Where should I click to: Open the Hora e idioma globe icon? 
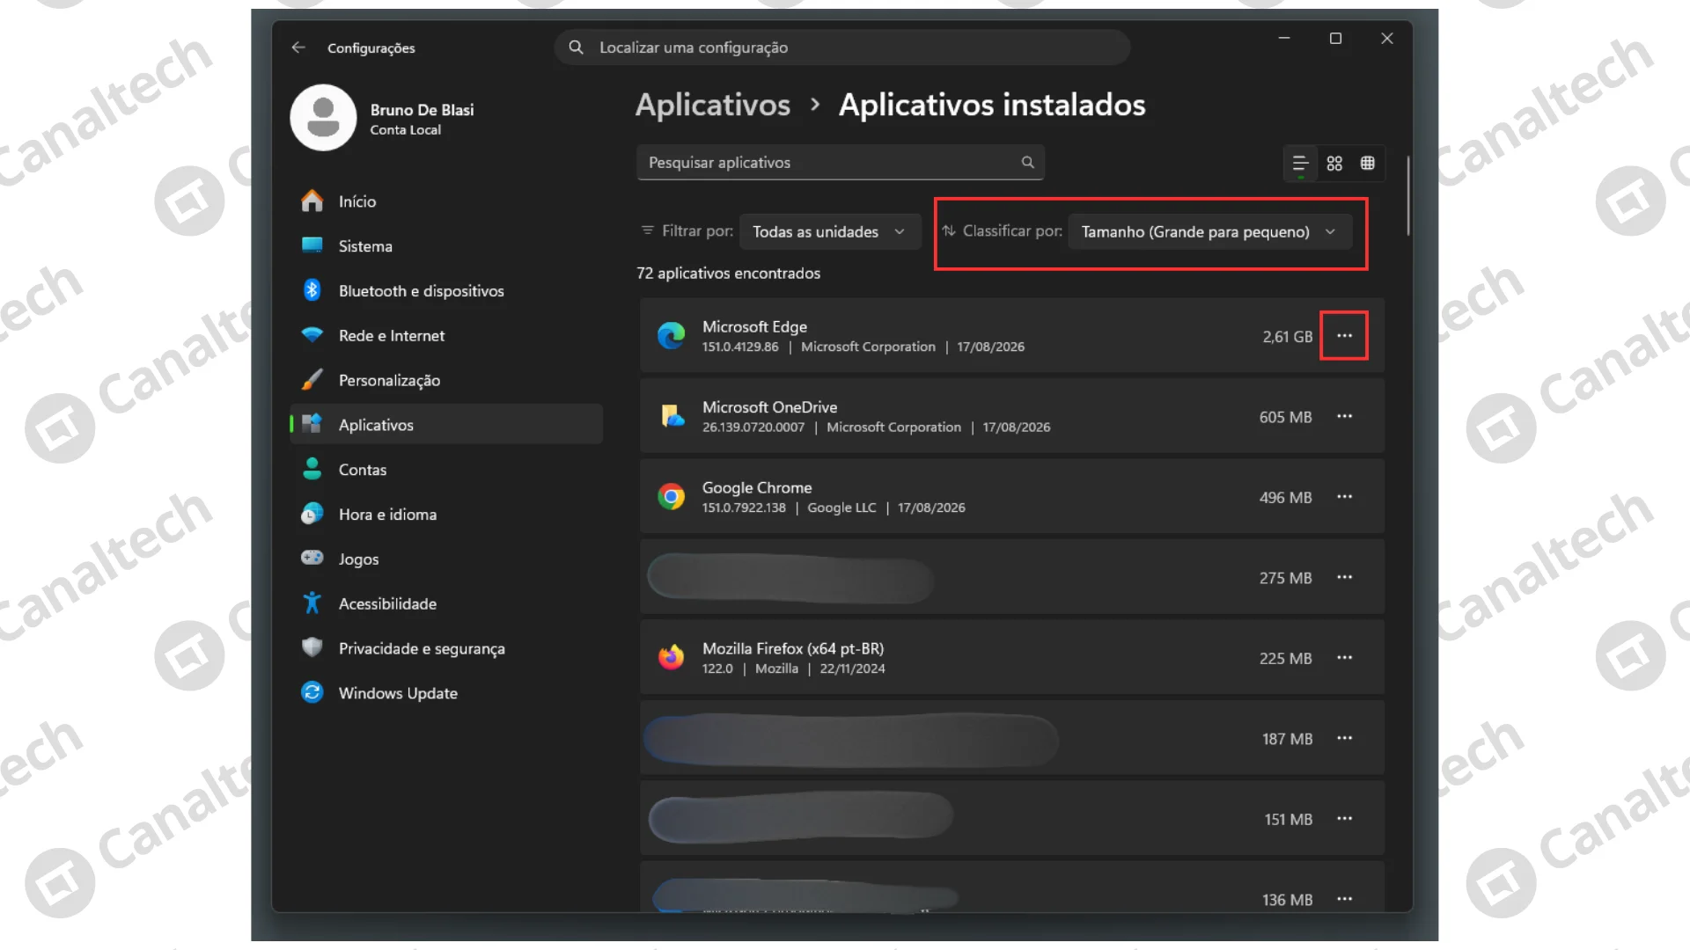[x=312, y=514]
